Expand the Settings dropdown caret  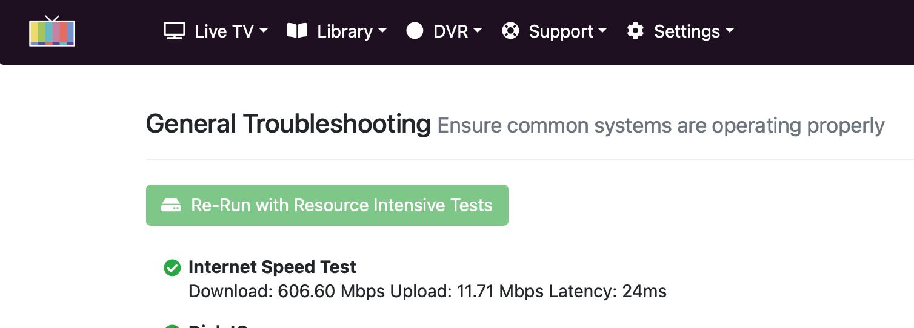pos(730,31)
